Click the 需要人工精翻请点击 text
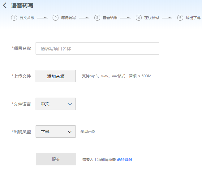 pos(99,159)
